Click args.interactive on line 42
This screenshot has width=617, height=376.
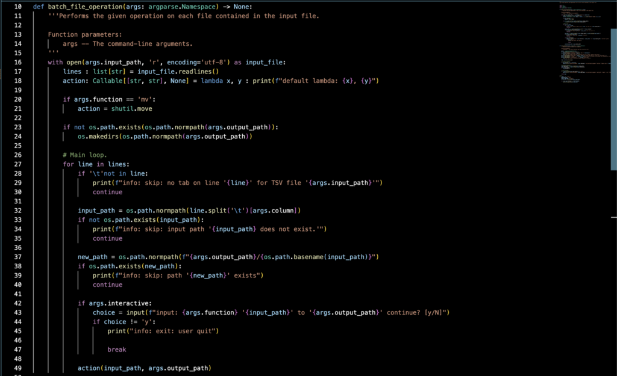pos(120,303)
